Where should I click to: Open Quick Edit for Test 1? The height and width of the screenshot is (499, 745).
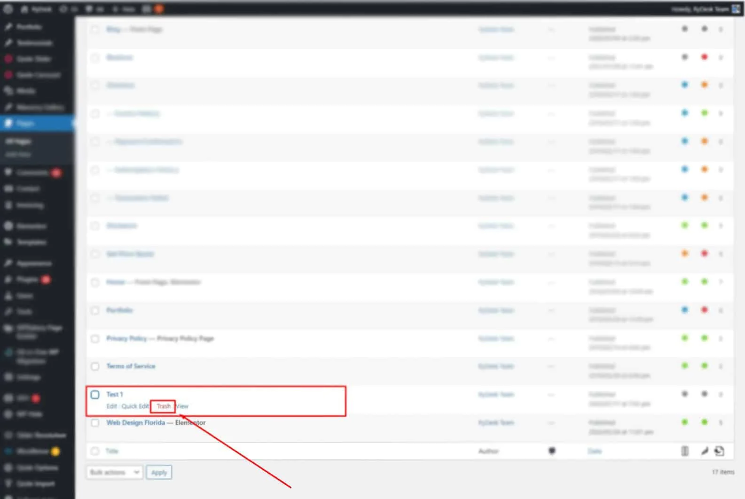click(x=135, y=406)
